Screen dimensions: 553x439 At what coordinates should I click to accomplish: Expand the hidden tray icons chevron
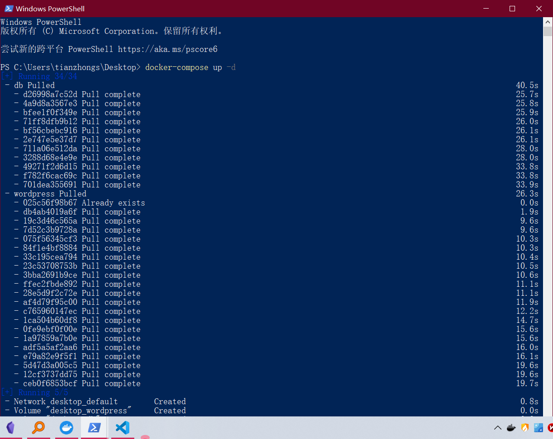(498, 427)
